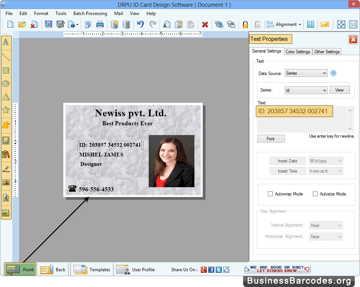Select the Barcode tool
This screenshot has width=360, height=287.
click(x=6, y=183)
